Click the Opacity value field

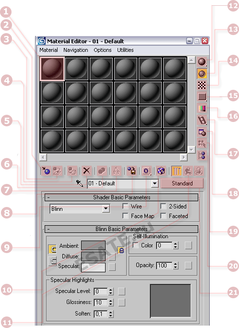pyautogui.click(x=165, y=266)
